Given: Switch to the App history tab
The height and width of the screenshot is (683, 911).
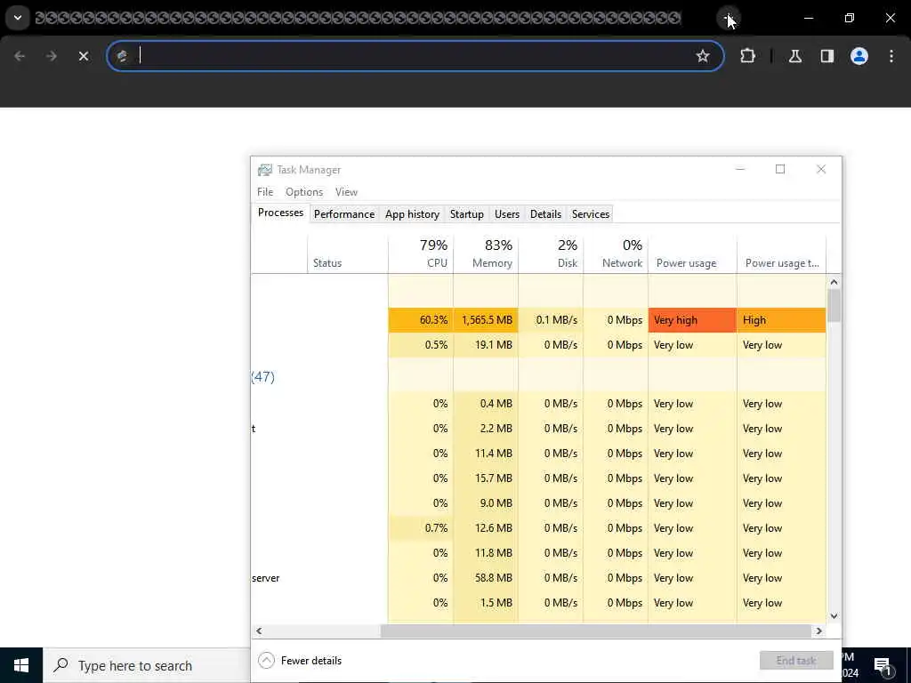Looking at the screenshot, I should click(x=412, y=213).
